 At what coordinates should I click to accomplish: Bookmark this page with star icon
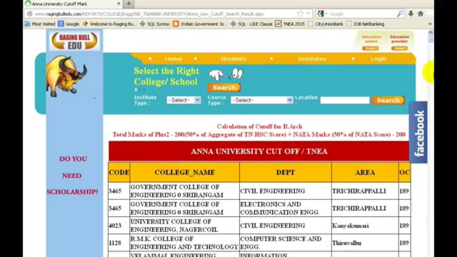(300, 14)
